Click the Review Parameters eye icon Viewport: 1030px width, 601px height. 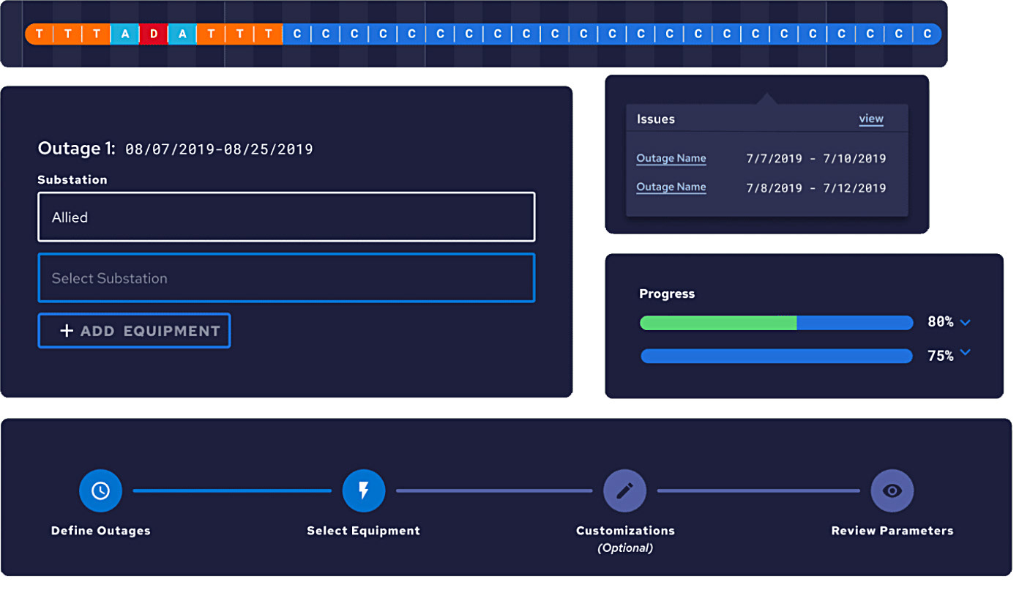[x=892, y=490]
